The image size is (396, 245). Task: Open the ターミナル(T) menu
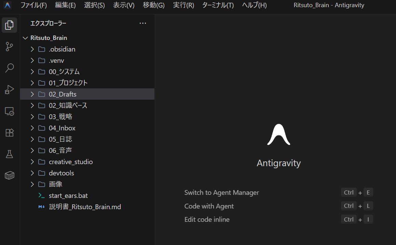point(218,5)
